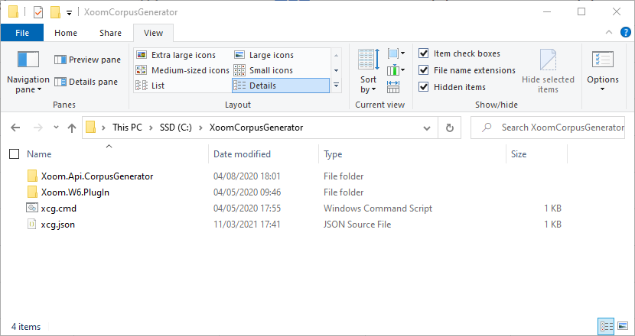Go up one folder with Up arrow
The width and height of the screenshot is (635, 336).
[x=72, y=128]
